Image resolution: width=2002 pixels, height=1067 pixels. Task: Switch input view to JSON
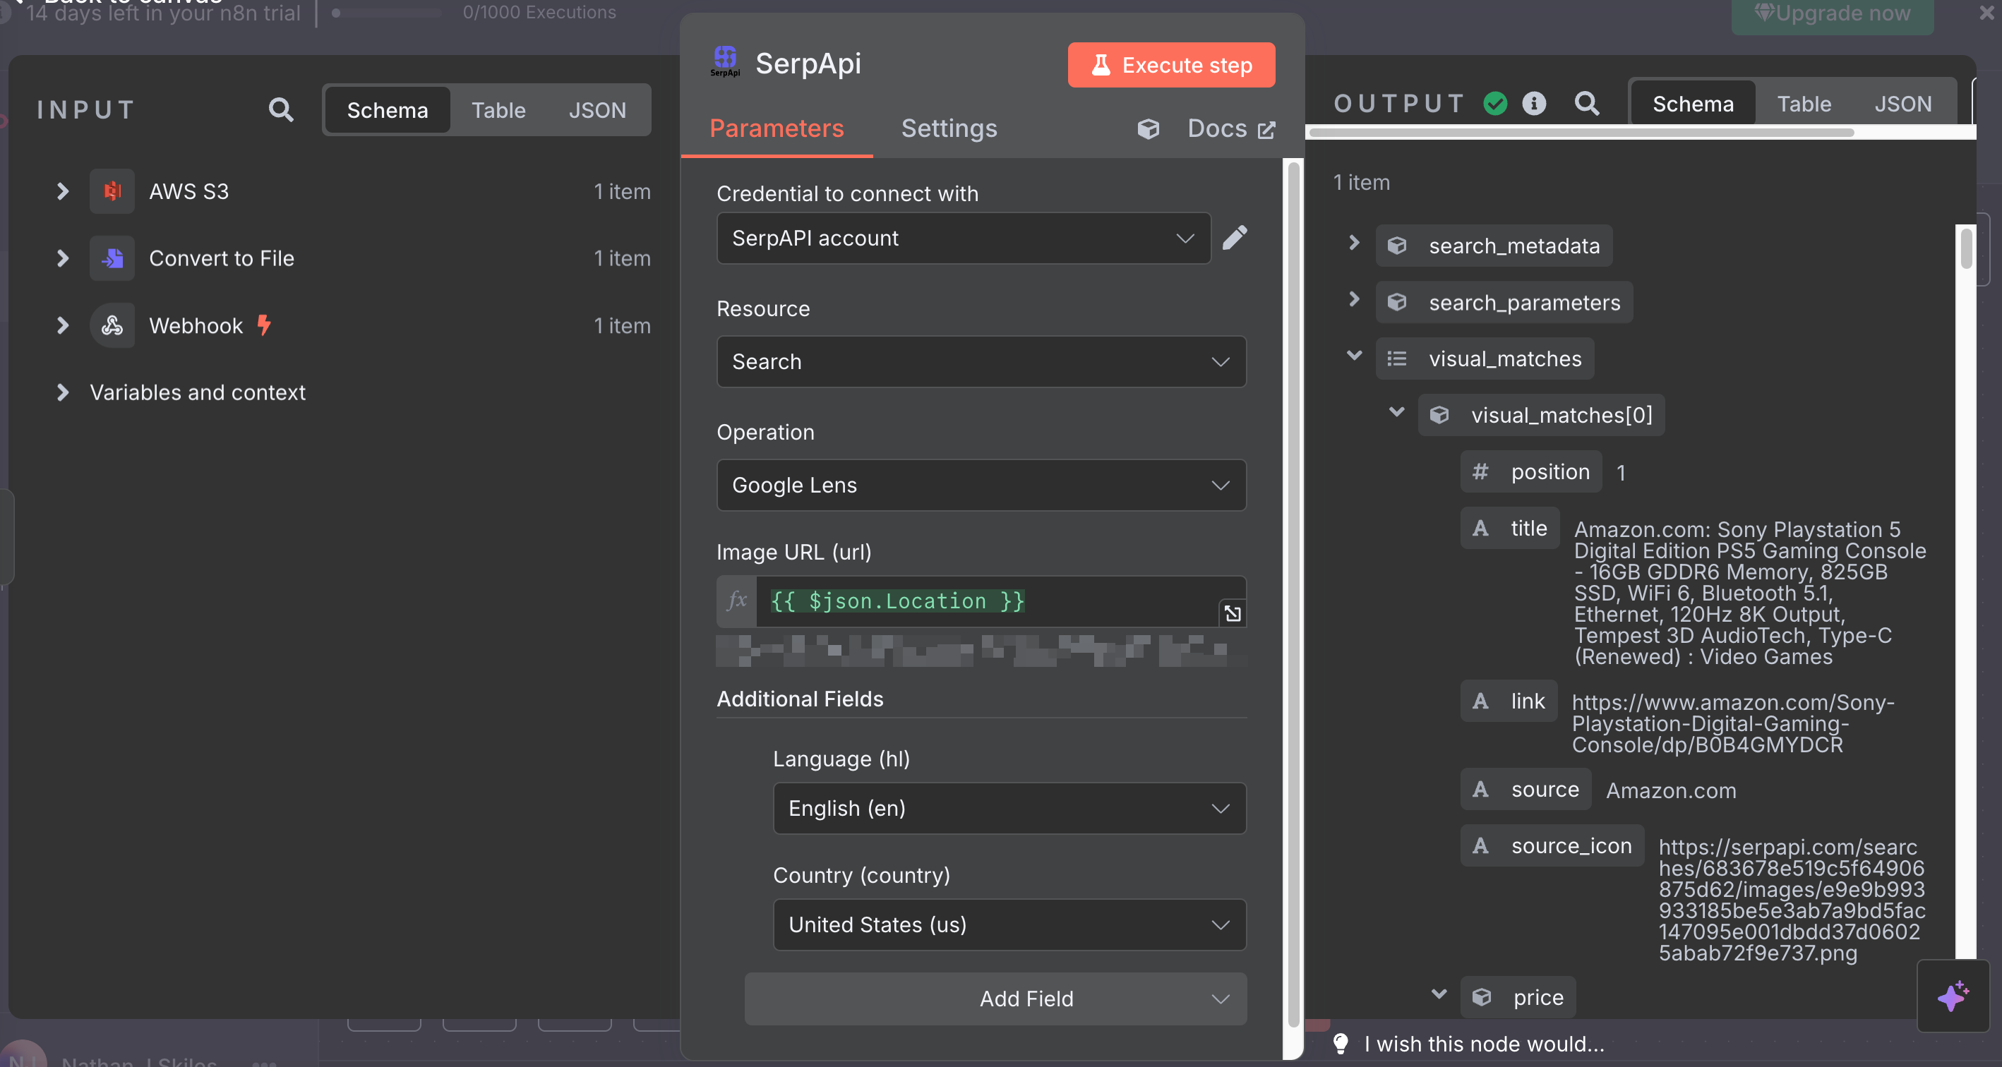(597, 110)
